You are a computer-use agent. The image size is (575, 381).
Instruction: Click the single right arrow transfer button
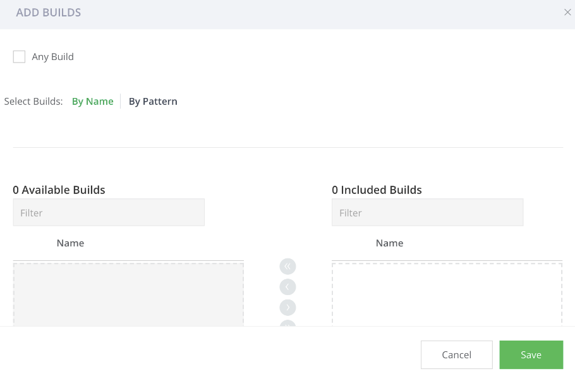tap(287, 308)
